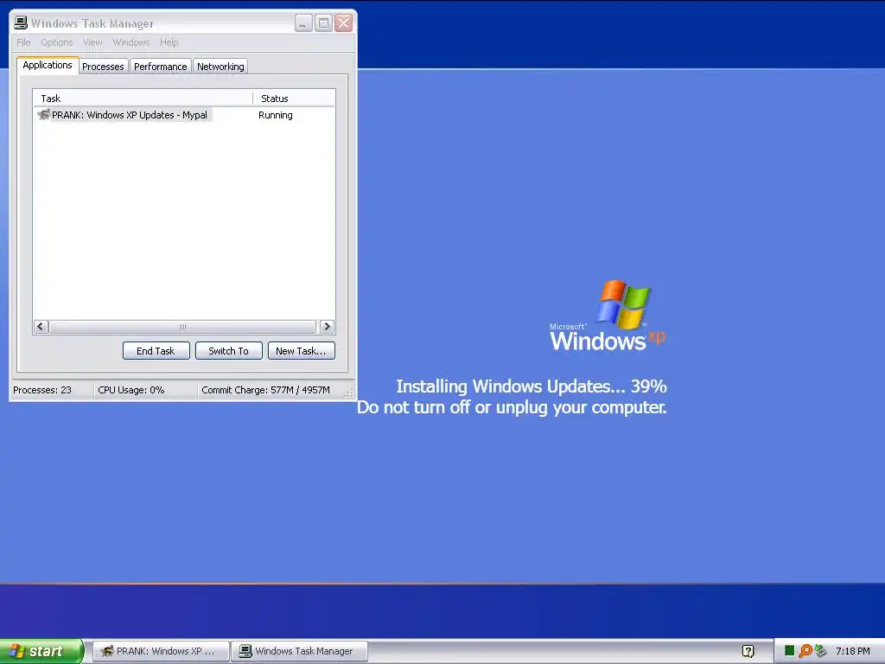Click the End Task button
The image size is (885, 664).
pyautogui.click(x=156, y=351)
